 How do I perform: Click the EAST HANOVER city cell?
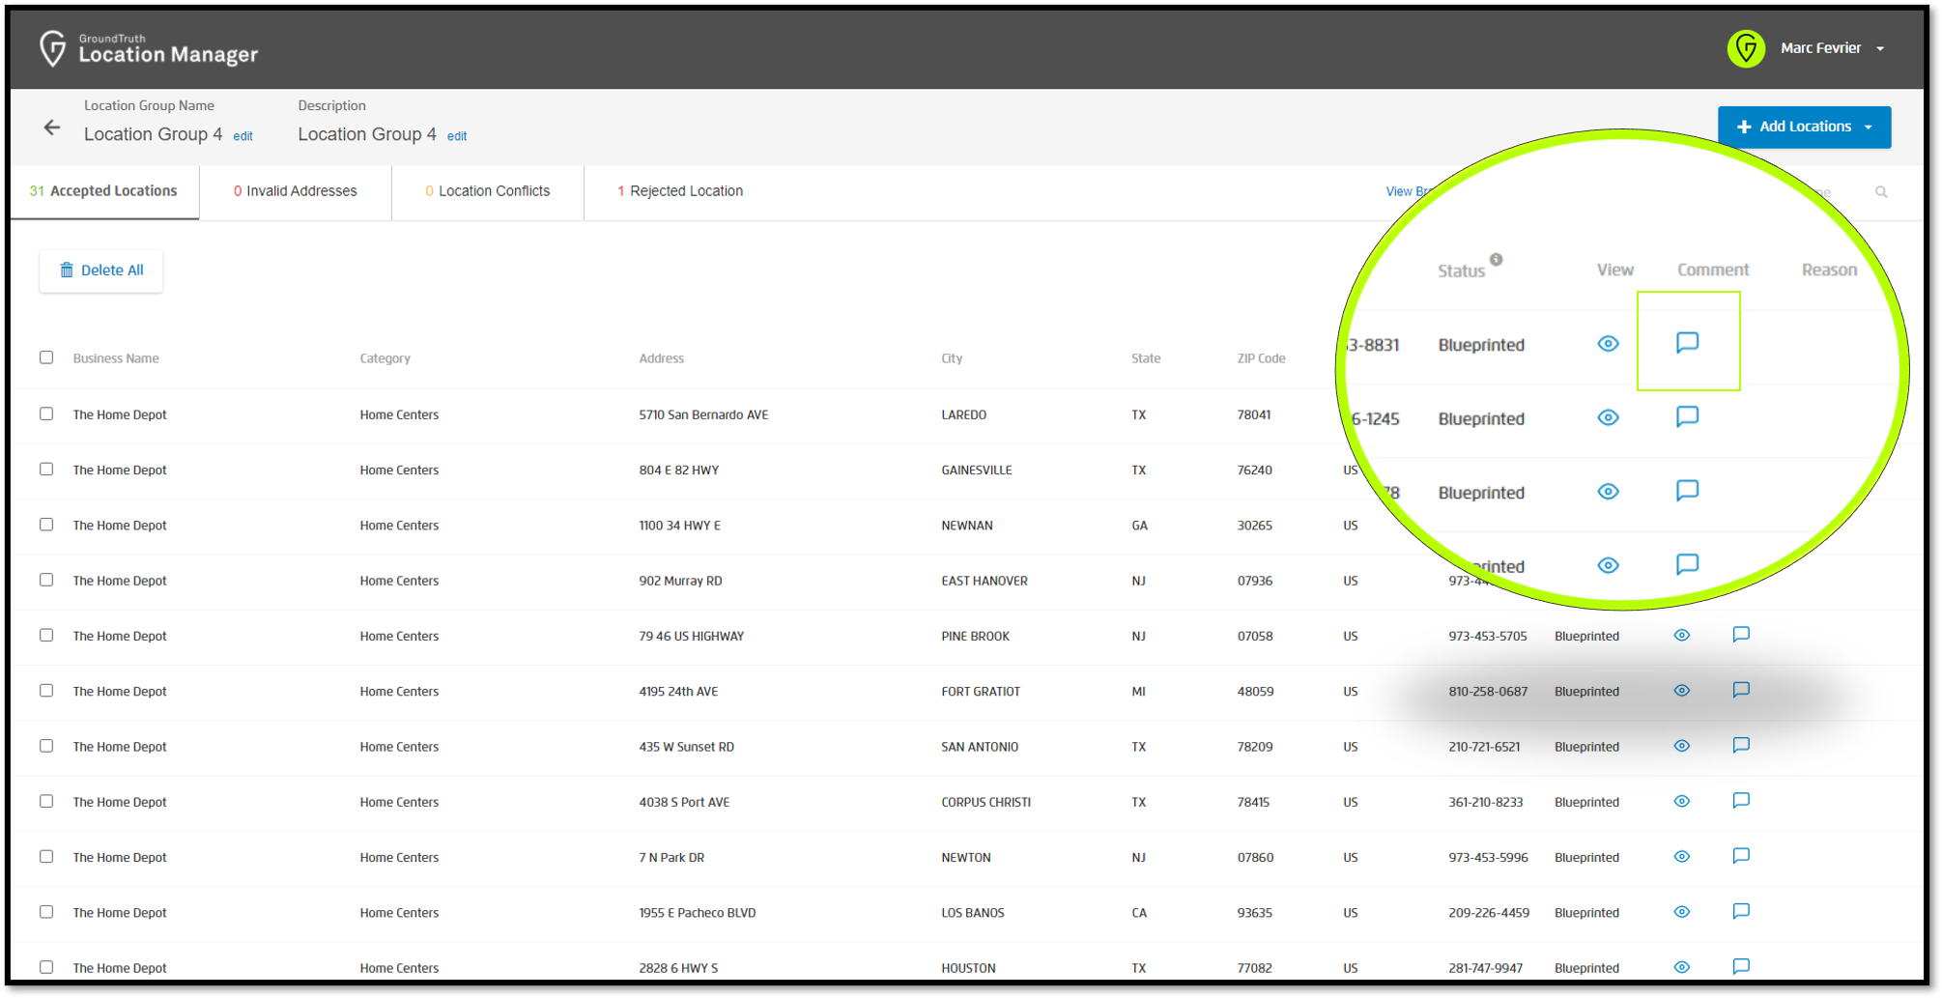tap(985, 581)
